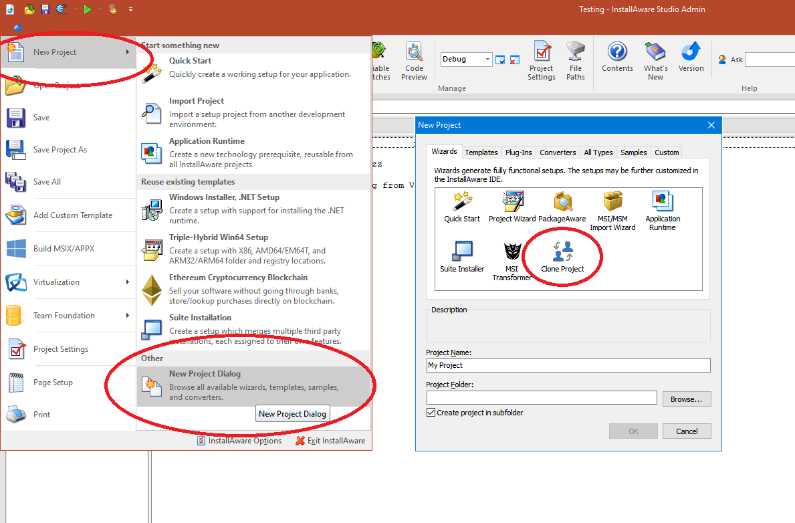
Task: Open Code Preview from the ribbon
Action: pyautogui.click(x=415, y=62)
